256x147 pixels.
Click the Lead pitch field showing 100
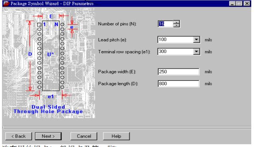point(176,40)
